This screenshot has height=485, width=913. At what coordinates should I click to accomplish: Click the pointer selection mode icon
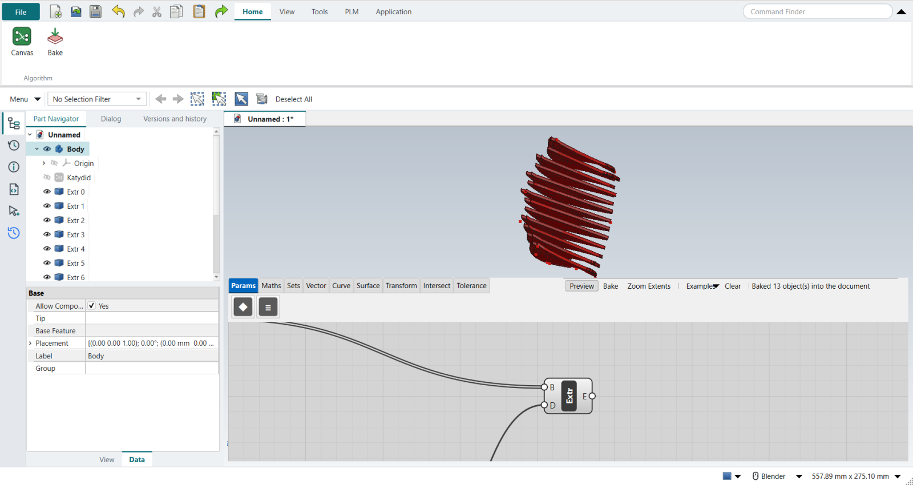[x=241, y=99]
